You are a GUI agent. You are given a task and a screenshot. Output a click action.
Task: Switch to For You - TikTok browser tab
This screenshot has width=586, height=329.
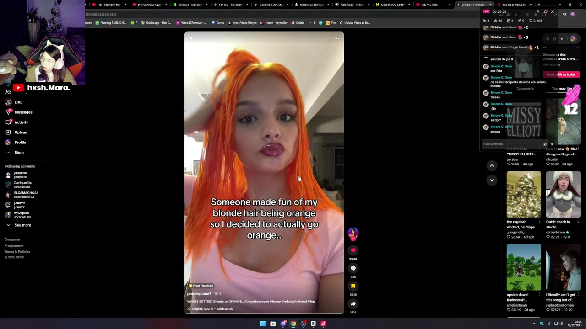[230, 5]
